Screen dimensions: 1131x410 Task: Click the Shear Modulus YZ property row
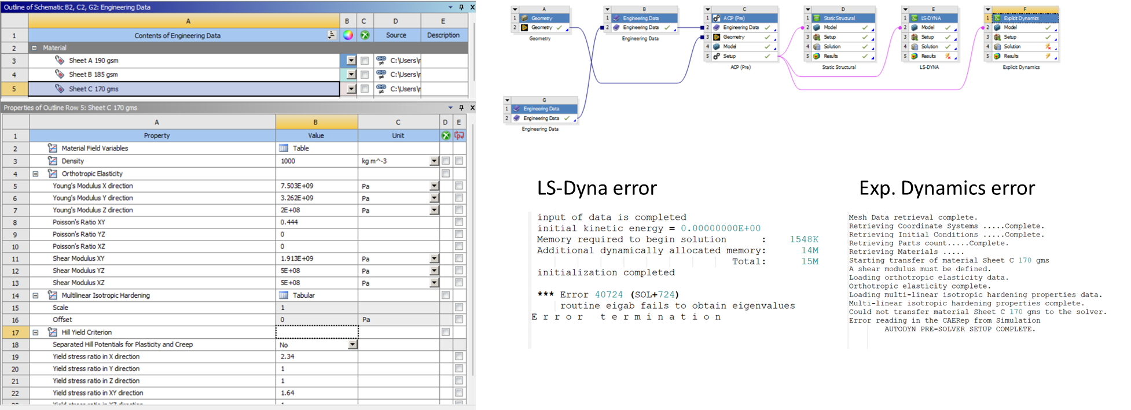(x=153, y=271)
